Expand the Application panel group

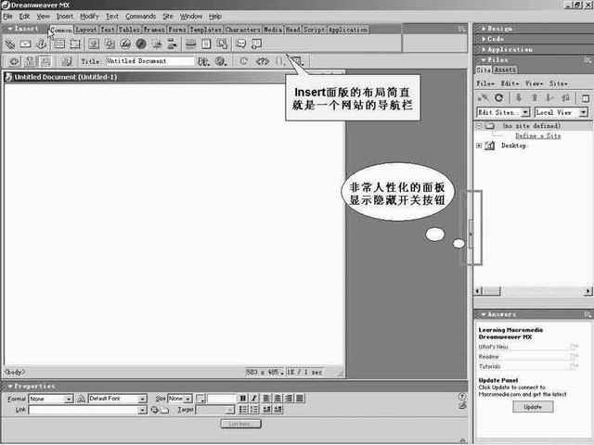(x=507, y=49)
